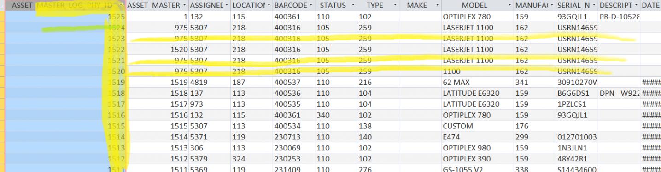The height and width of the screenshot is (172, 661).
Task: Click barcode cell 230713
Action: [293, 137]
